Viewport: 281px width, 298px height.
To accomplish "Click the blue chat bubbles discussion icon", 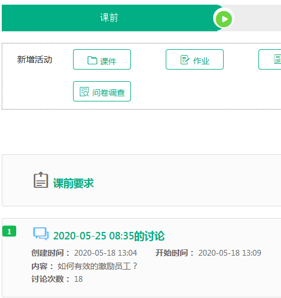I will [x=41, y=234].
